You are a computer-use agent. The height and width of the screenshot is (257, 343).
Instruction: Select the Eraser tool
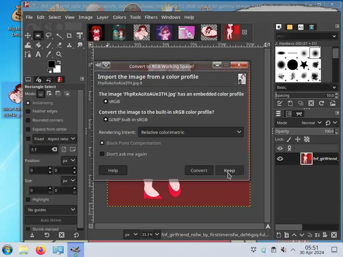[59, 45]
